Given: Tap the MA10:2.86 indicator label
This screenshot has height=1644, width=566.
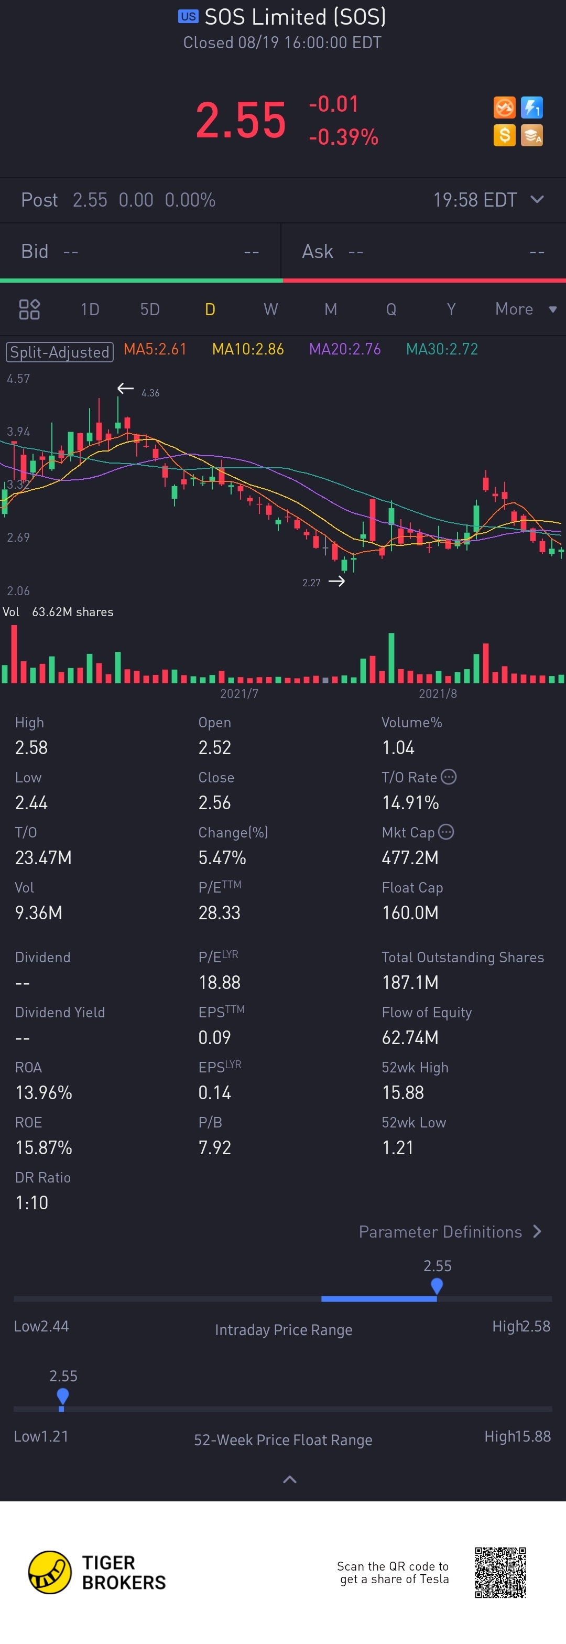Looking at the screenshot, I should coord(247,349).
